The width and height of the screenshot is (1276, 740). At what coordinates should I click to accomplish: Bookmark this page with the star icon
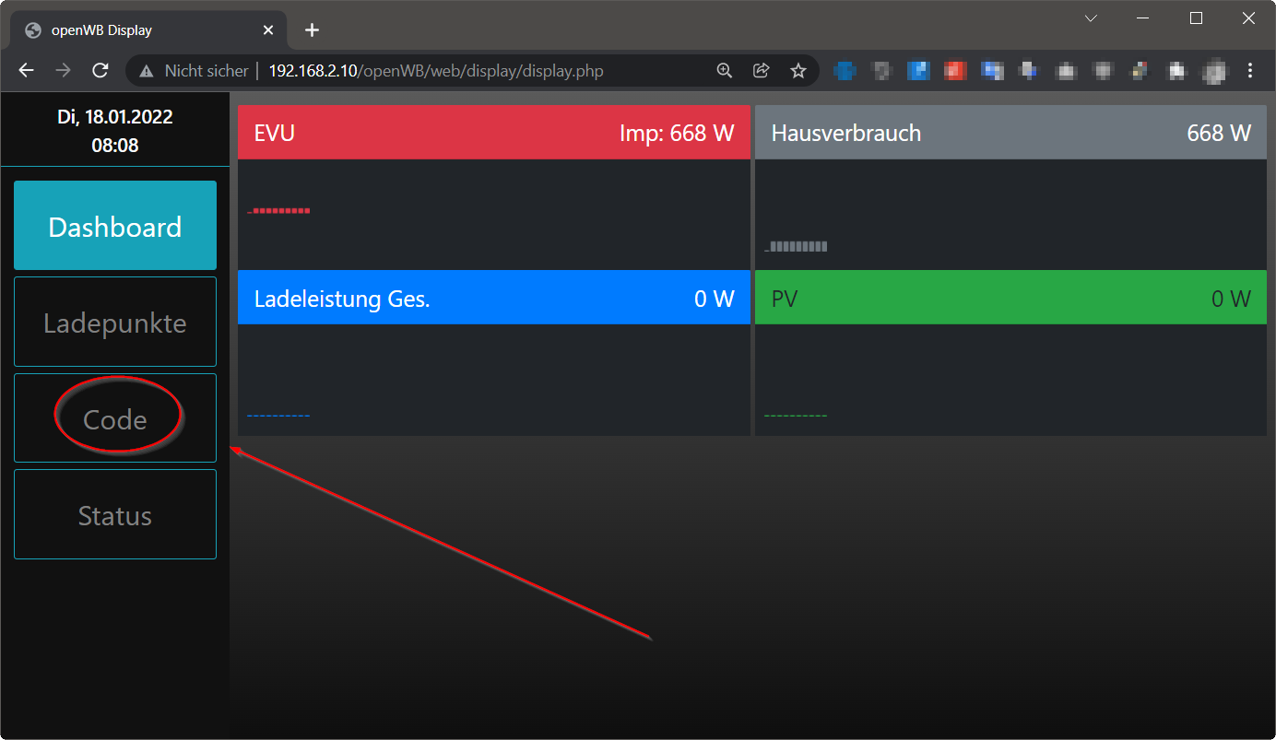[x=798, y=71]
